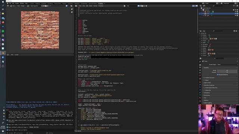
Task: Expand the Shadows panel
Action: 206,100
